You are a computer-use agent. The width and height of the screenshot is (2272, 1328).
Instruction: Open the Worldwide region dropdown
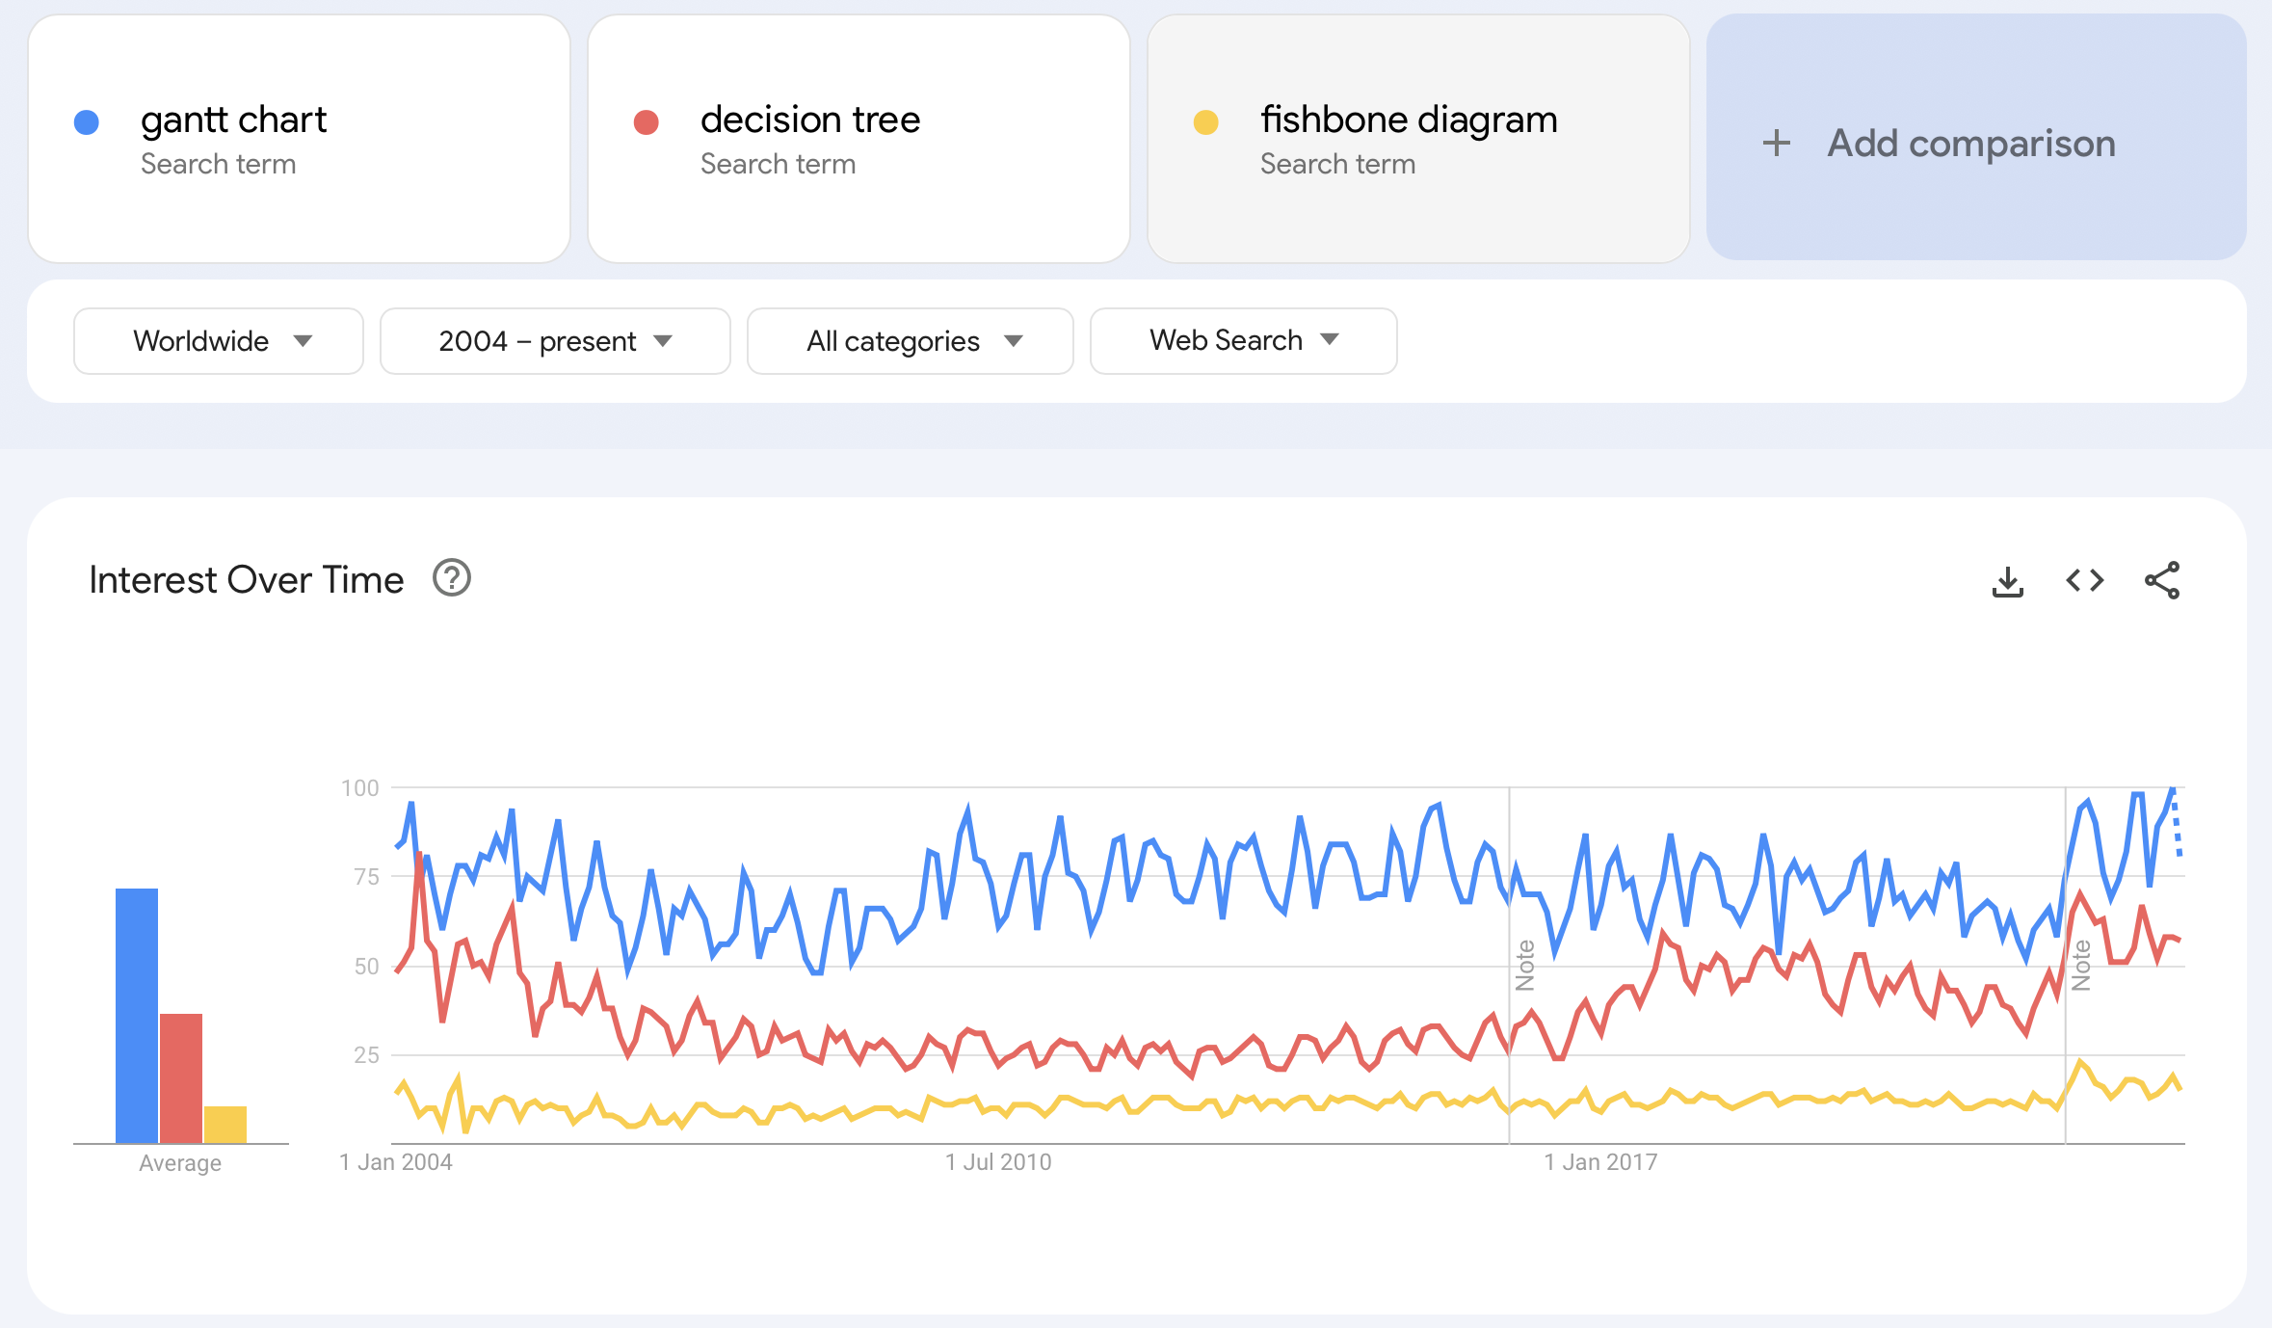[218, 340]
